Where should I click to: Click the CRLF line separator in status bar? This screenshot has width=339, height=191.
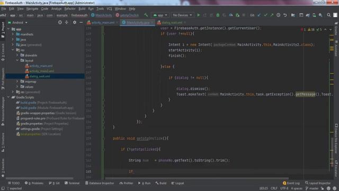click(274, 188)
